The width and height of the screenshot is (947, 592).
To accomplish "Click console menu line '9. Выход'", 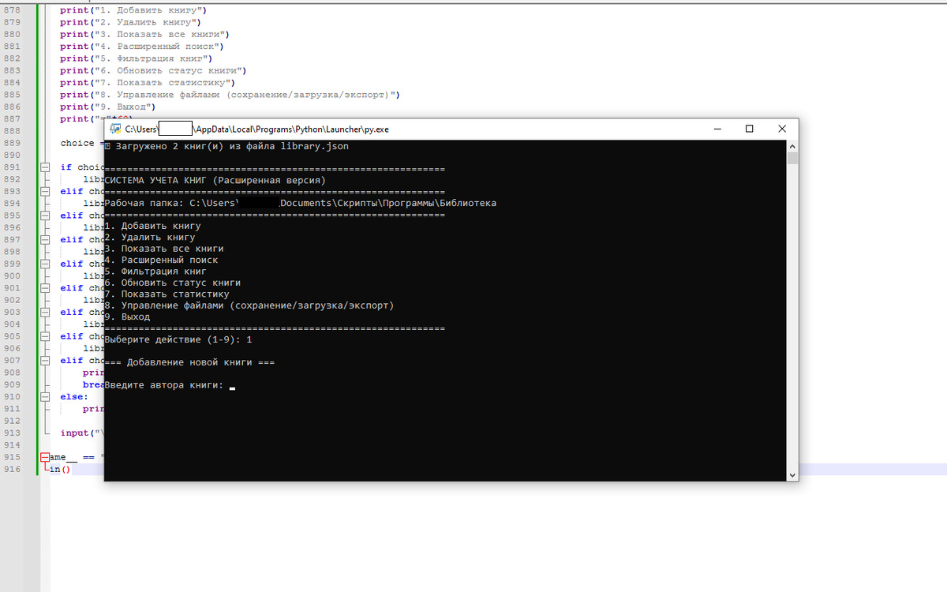I will [x=127, y=317].
